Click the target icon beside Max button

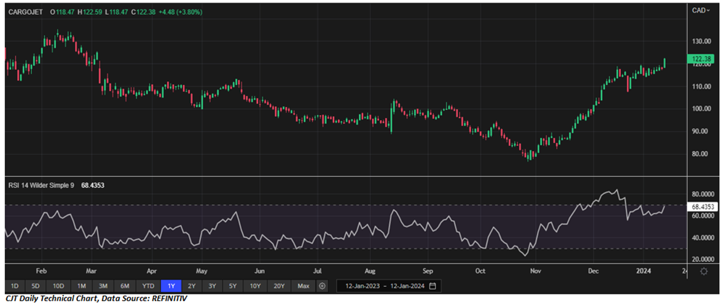coord(323,286)
